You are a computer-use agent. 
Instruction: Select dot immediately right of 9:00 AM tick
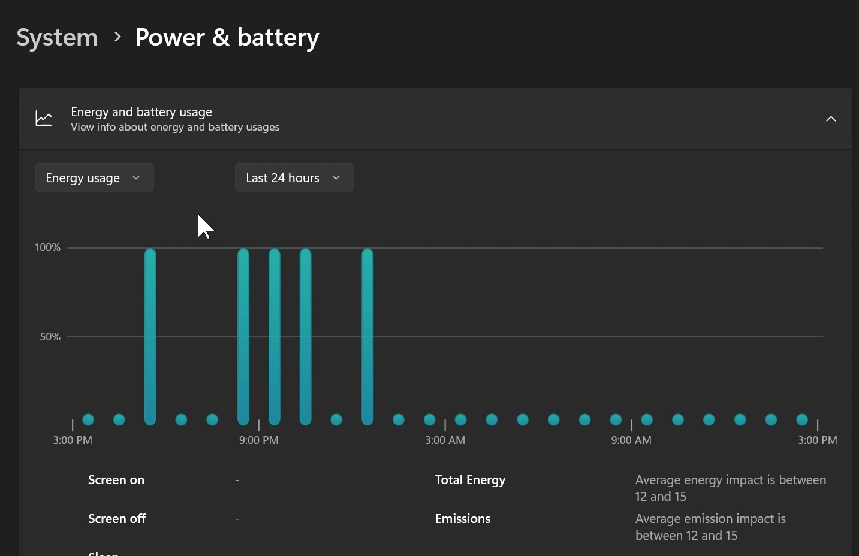click(647, 419)
